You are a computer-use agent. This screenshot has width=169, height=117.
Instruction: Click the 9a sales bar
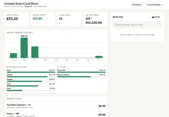click(14, 56)
